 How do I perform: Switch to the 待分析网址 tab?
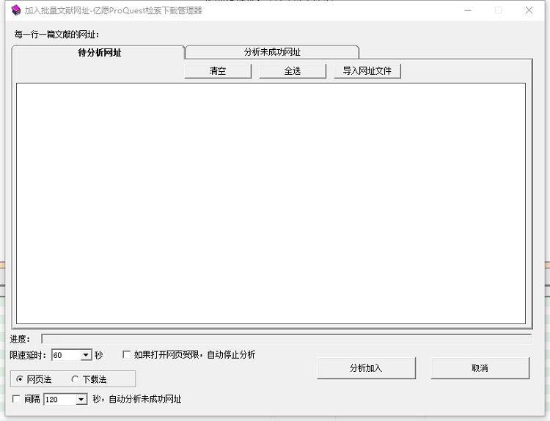(x=99, y=53)
